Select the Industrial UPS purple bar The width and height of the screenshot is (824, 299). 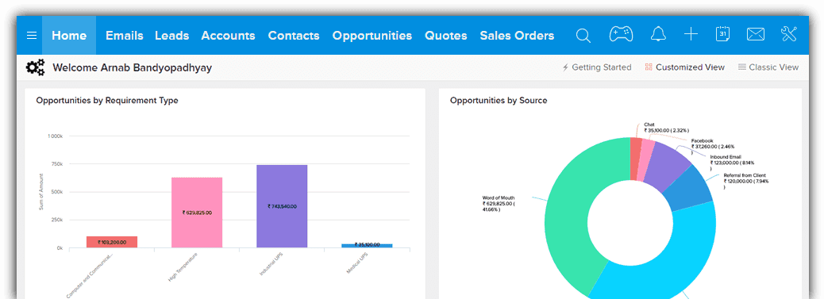(282, 206)
